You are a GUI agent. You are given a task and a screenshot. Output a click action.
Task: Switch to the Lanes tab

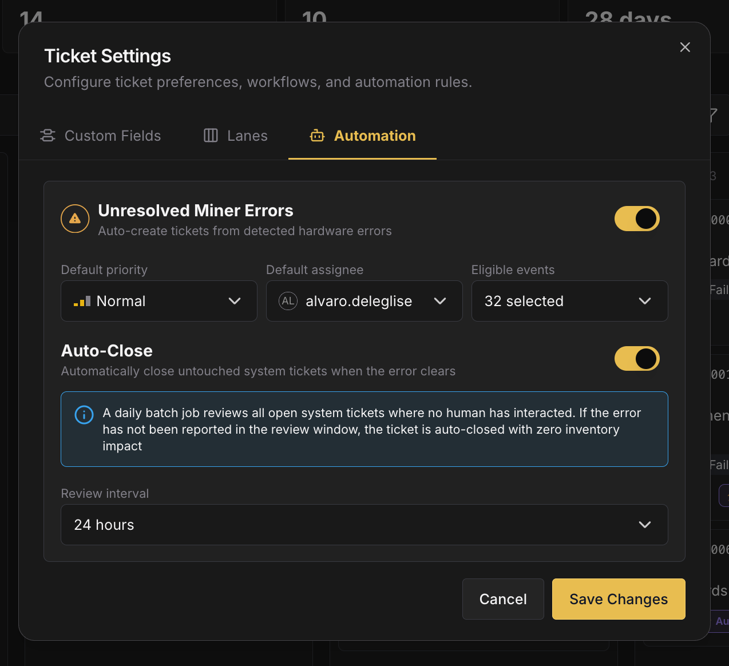(x=236, y=136)
